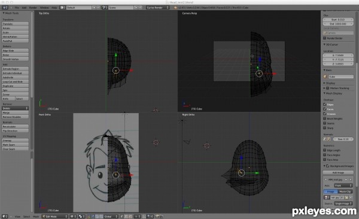Viewport: 359px width, 219px height.
Task: Click the Blender logo icon in header
Action: pos(175,8)
